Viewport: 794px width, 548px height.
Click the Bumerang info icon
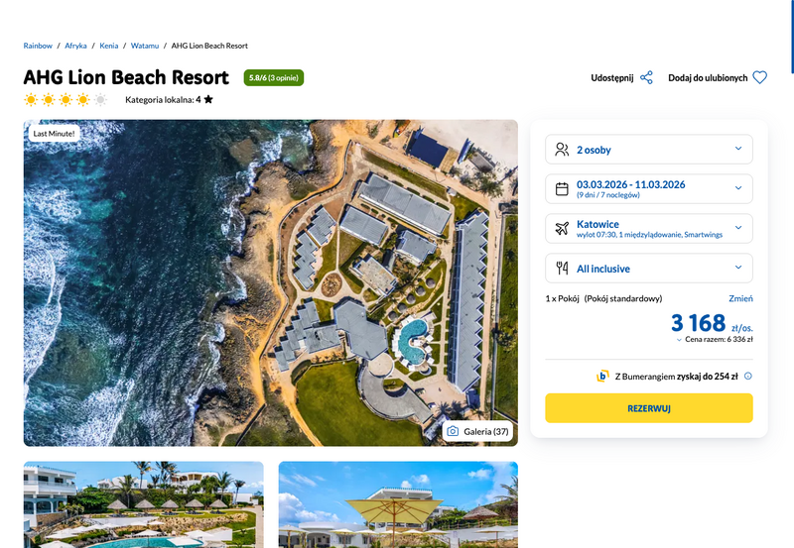tap(748, 377)
